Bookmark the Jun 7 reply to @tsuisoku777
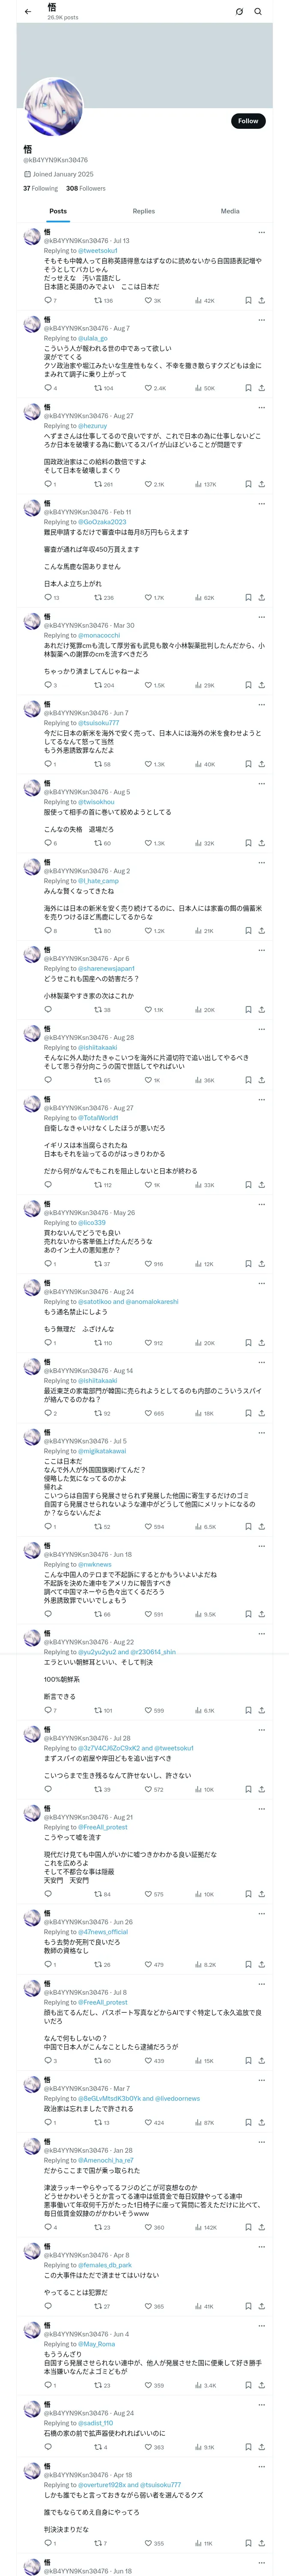This screenshot has width=289, height=2576. [248, 764]
